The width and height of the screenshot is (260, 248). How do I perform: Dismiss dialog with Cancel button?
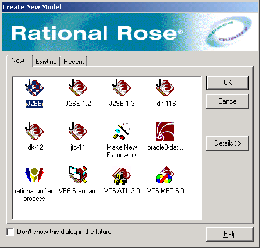[227, 101]
